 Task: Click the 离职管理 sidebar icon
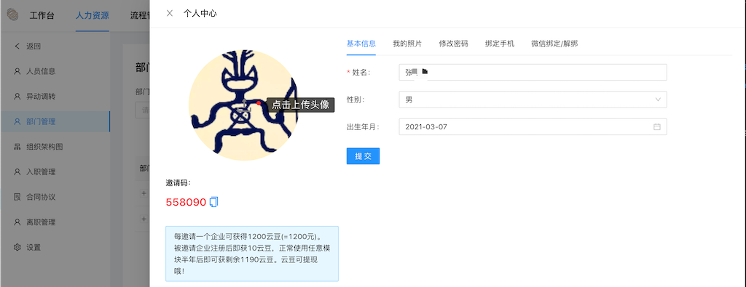[17, 222]
